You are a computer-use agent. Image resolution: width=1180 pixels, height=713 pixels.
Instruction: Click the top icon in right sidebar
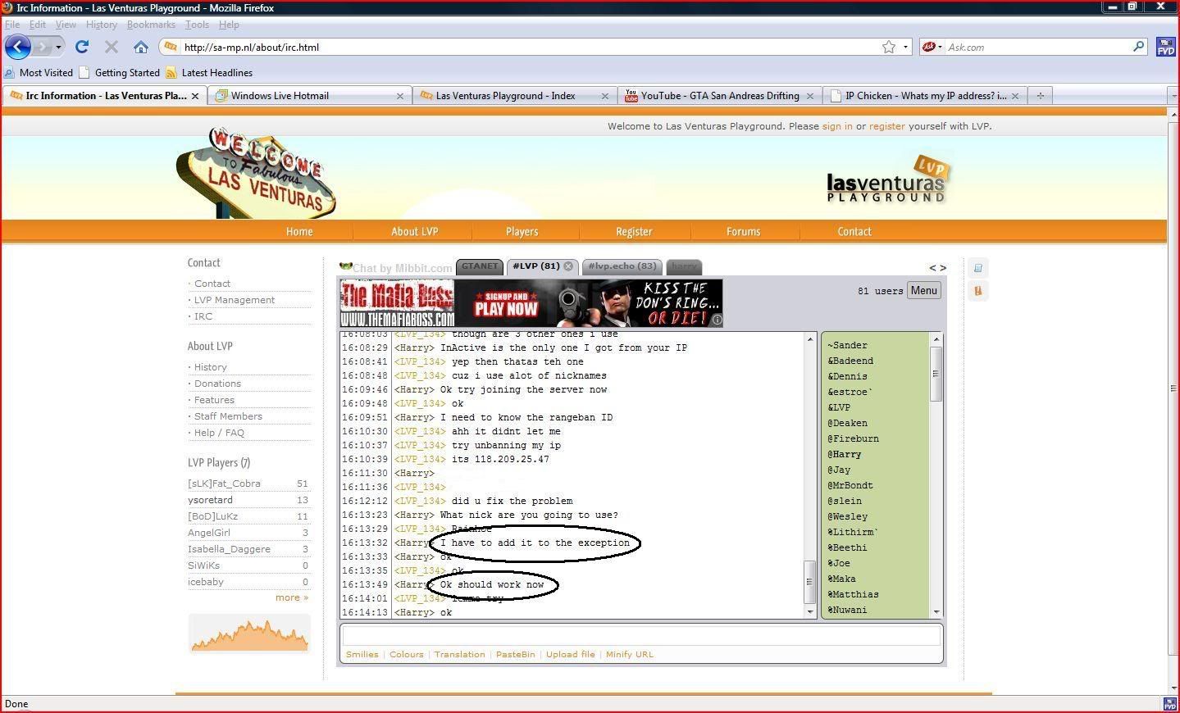click(x=977, y=268)
